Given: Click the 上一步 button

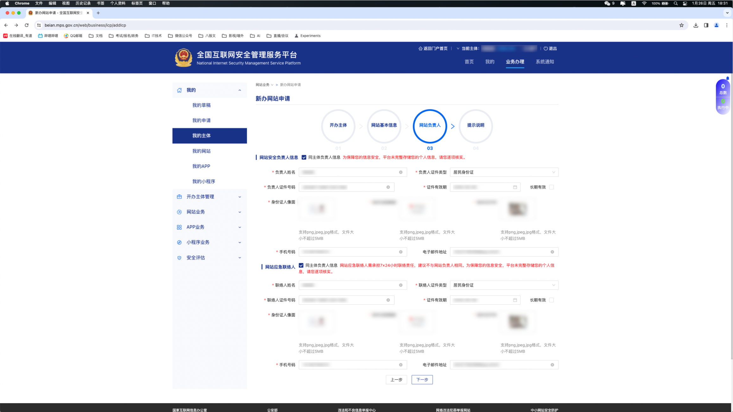Looking at the screenshot, I should [396, 379].
